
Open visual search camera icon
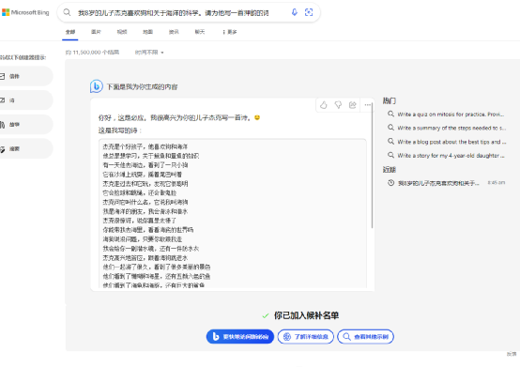point(309,12)
